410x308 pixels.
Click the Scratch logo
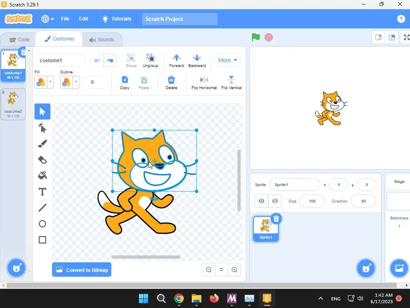18,19
